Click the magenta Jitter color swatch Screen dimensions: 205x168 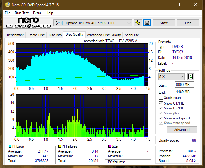tap(110, 146)
